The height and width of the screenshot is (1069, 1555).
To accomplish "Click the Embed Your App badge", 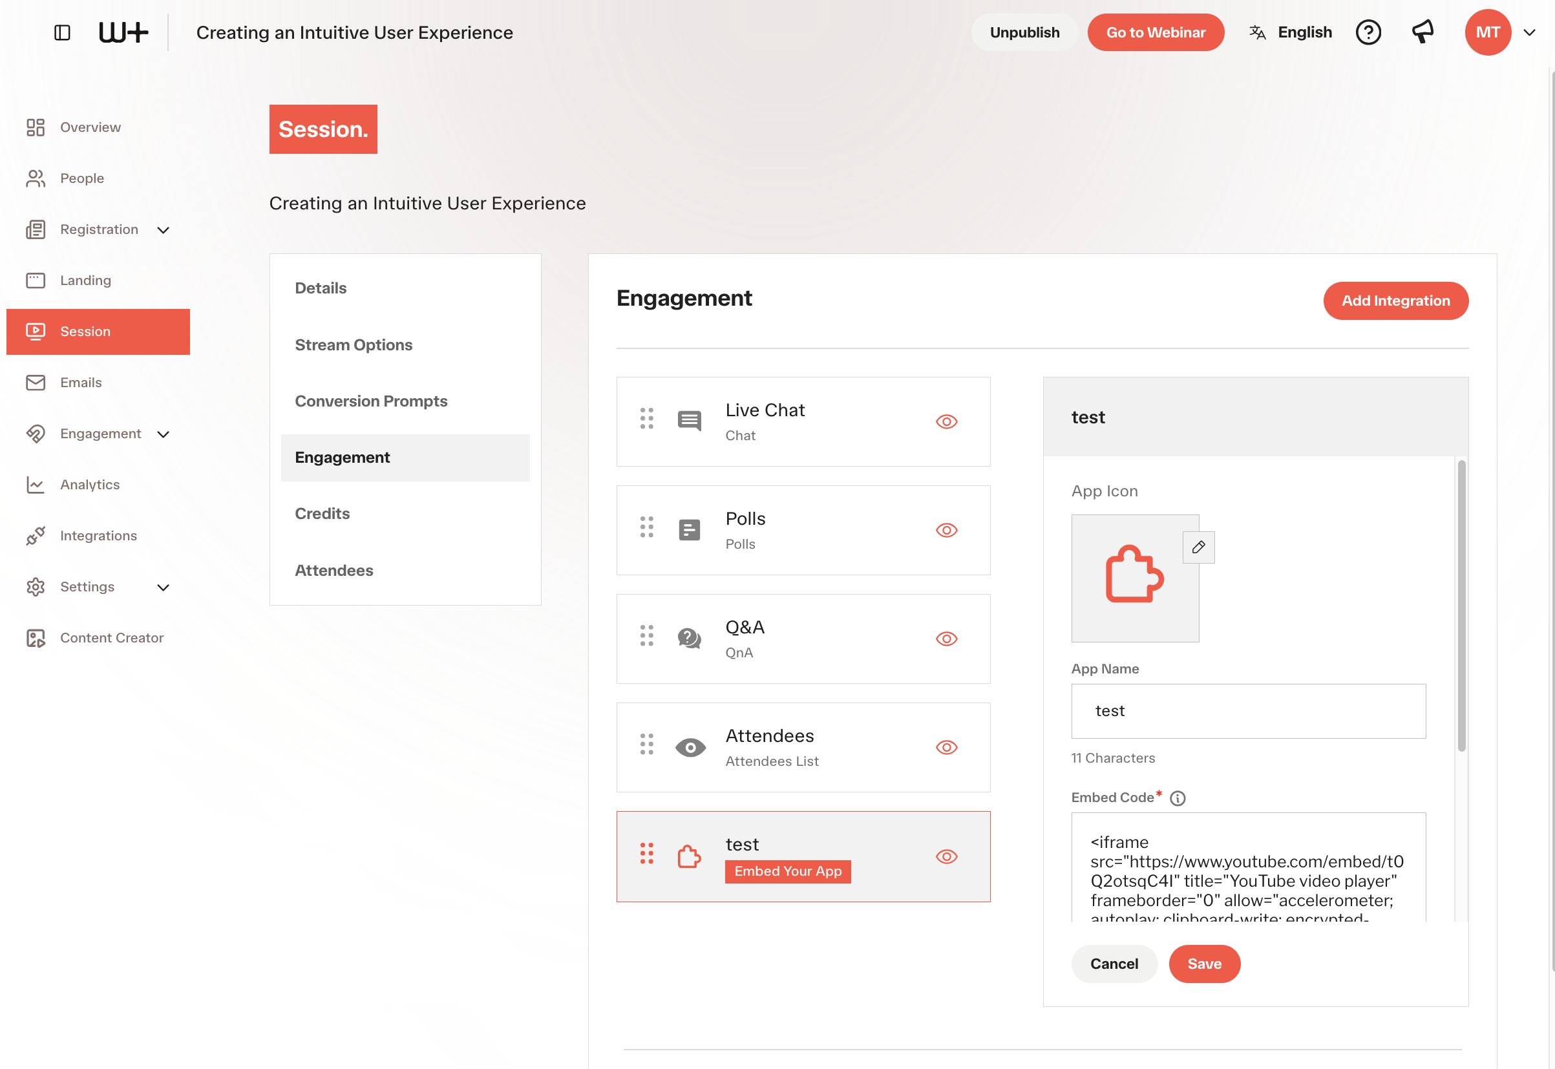I will click(x=788, y=871).
